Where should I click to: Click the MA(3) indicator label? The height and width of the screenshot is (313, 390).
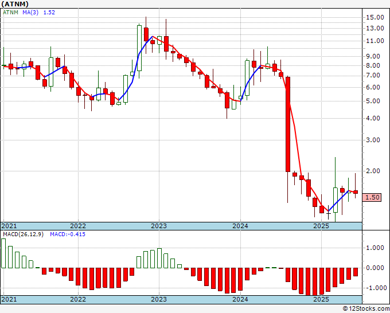pyautogui.click(x=30, y=13)
